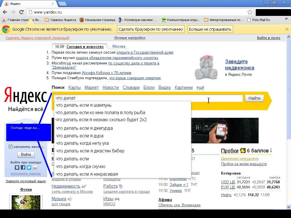Open the Foto.Mail.Ru bookmark
Image resolution: width=291 pixels, height=218 pixels.
[x=259, y=20]
